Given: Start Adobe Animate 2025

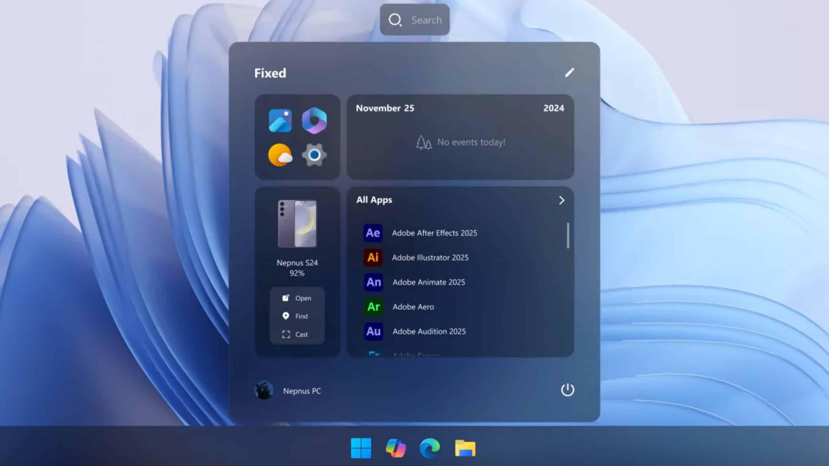Looking at the screenshot, I should (x=429, y=282).
